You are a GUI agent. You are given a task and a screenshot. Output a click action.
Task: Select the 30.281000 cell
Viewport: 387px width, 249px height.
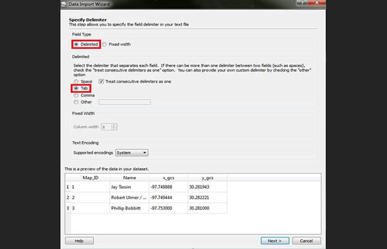click(207, 208)
